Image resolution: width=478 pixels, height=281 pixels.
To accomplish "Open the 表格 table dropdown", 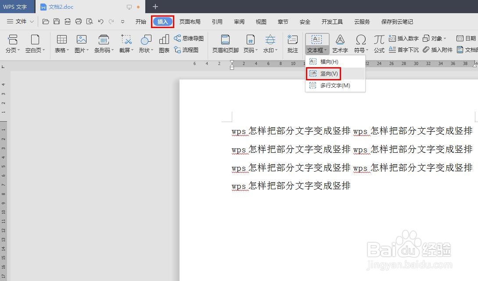I will point(62,43).
